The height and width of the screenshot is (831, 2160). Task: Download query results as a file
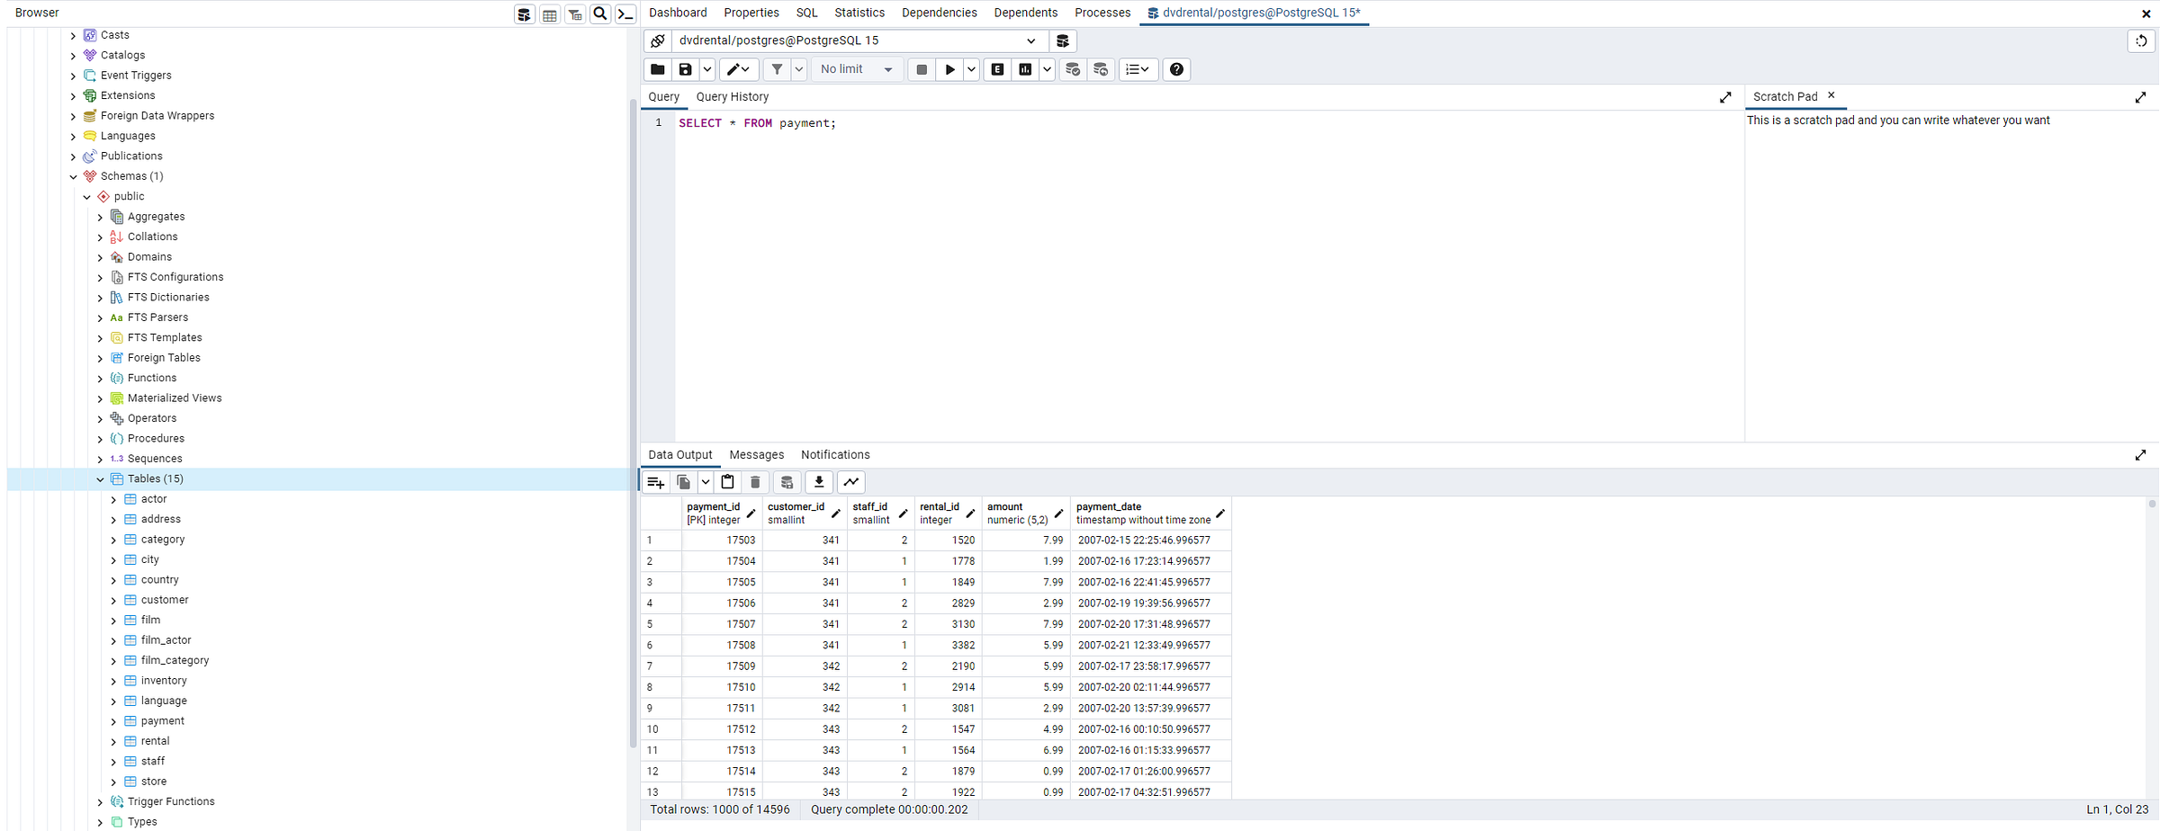click(818, 482)
